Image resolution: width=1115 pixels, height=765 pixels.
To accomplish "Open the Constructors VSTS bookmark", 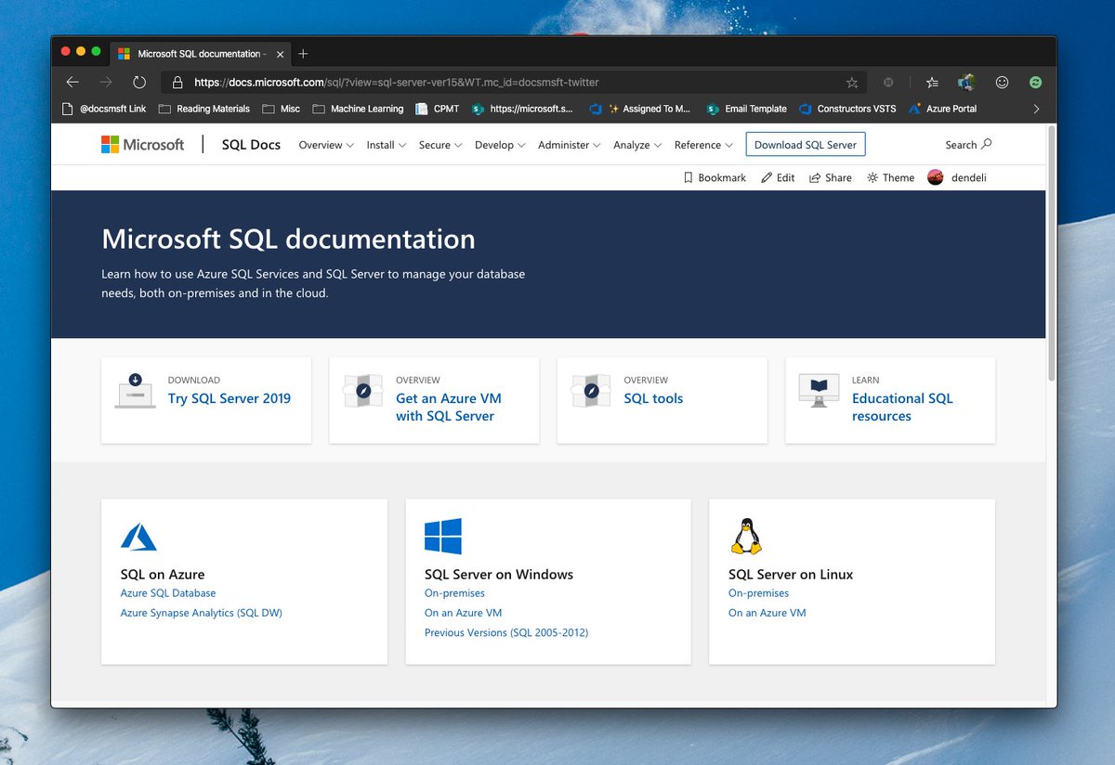I will click(x=848, y=109).
